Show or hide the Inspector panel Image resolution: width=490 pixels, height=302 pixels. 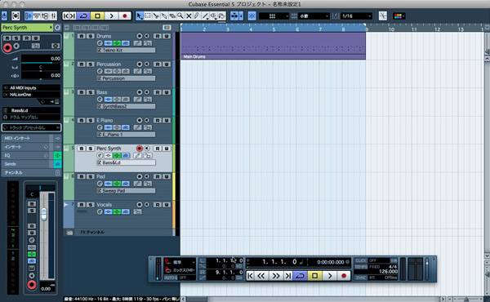(28, 16)
